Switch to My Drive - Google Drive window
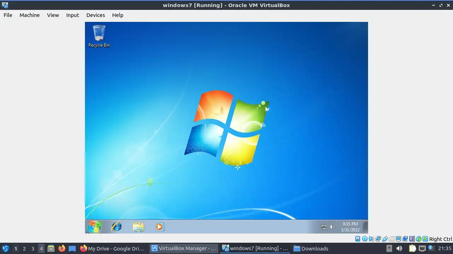The image size is (453, 254). click(x=113, y=248)
